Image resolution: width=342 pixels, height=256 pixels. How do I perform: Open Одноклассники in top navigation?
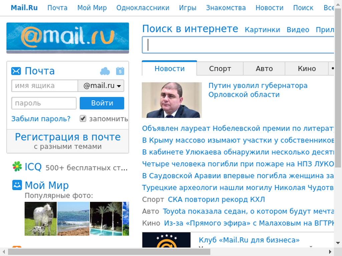tap(143, 8)
